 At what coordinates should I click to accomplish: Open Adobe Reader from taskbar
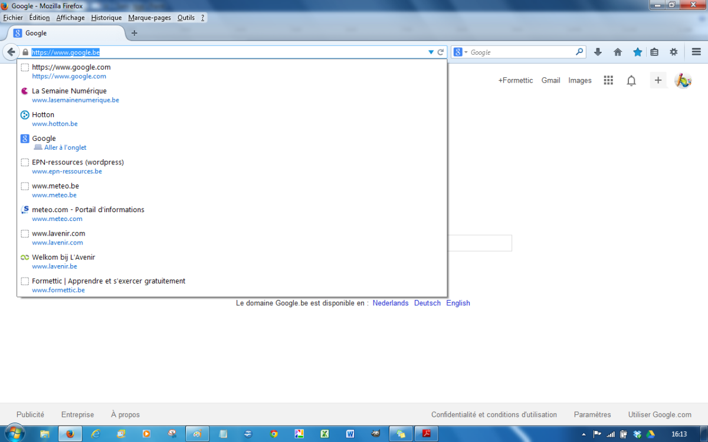427,434
